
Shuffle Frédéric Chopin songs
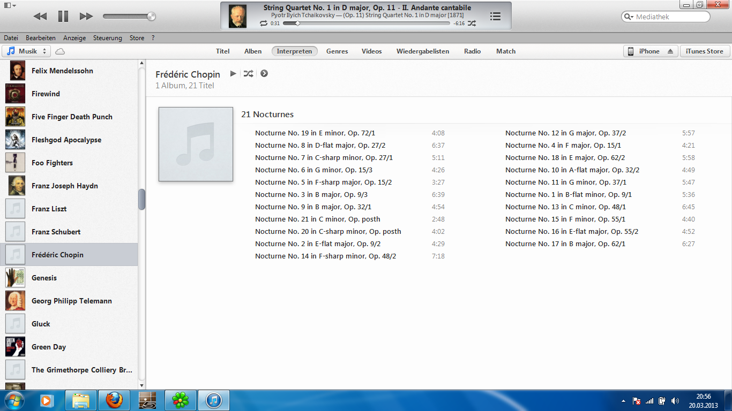point(248,73)
